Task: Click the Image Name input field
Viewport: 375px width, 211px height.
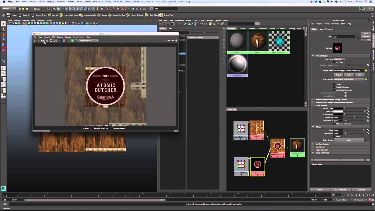Action: [x=349, y=71]
